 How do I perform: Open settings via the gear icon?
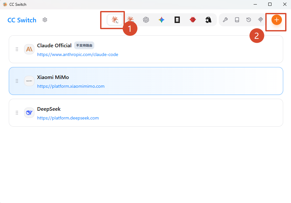tap(45, 20)
